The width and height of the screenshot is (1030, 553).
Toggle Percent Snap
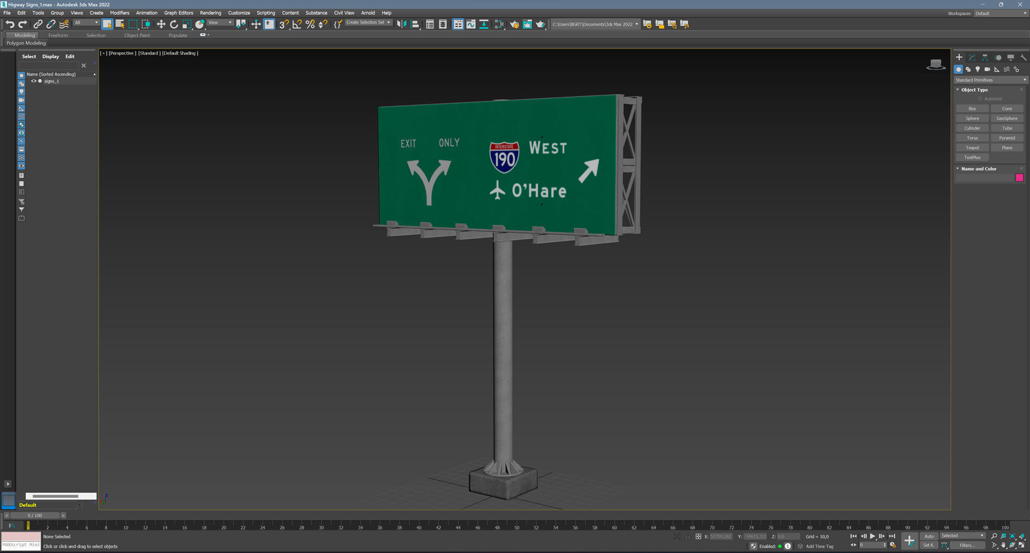click(x=310, y=24)
